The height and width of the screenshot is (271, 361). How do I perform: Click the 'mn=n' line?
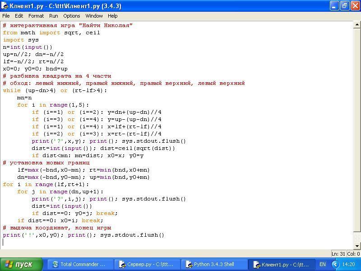pos(24,98)
